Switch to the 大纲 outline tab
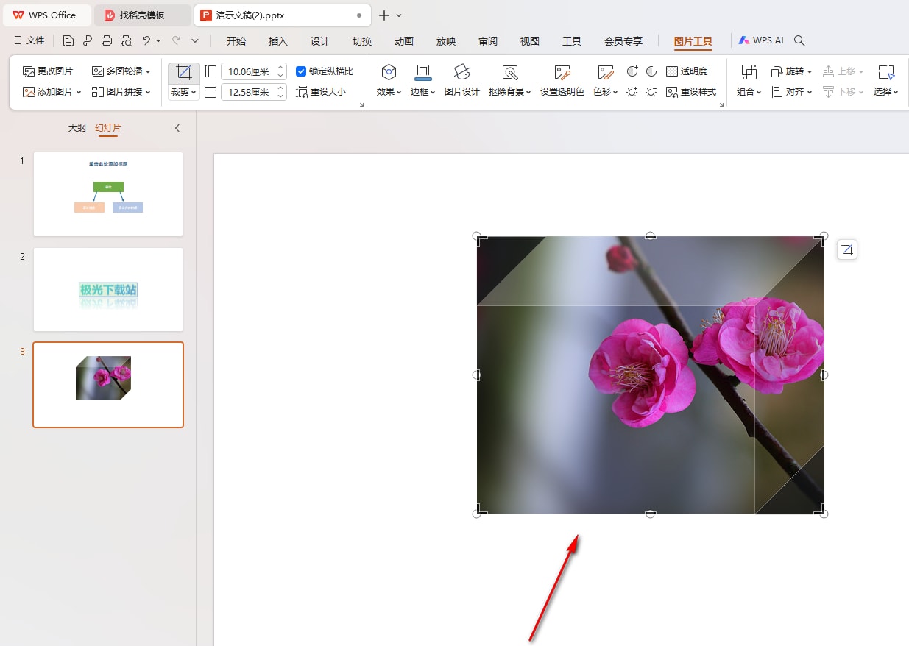Screen dimensions: 909x646 77,128
